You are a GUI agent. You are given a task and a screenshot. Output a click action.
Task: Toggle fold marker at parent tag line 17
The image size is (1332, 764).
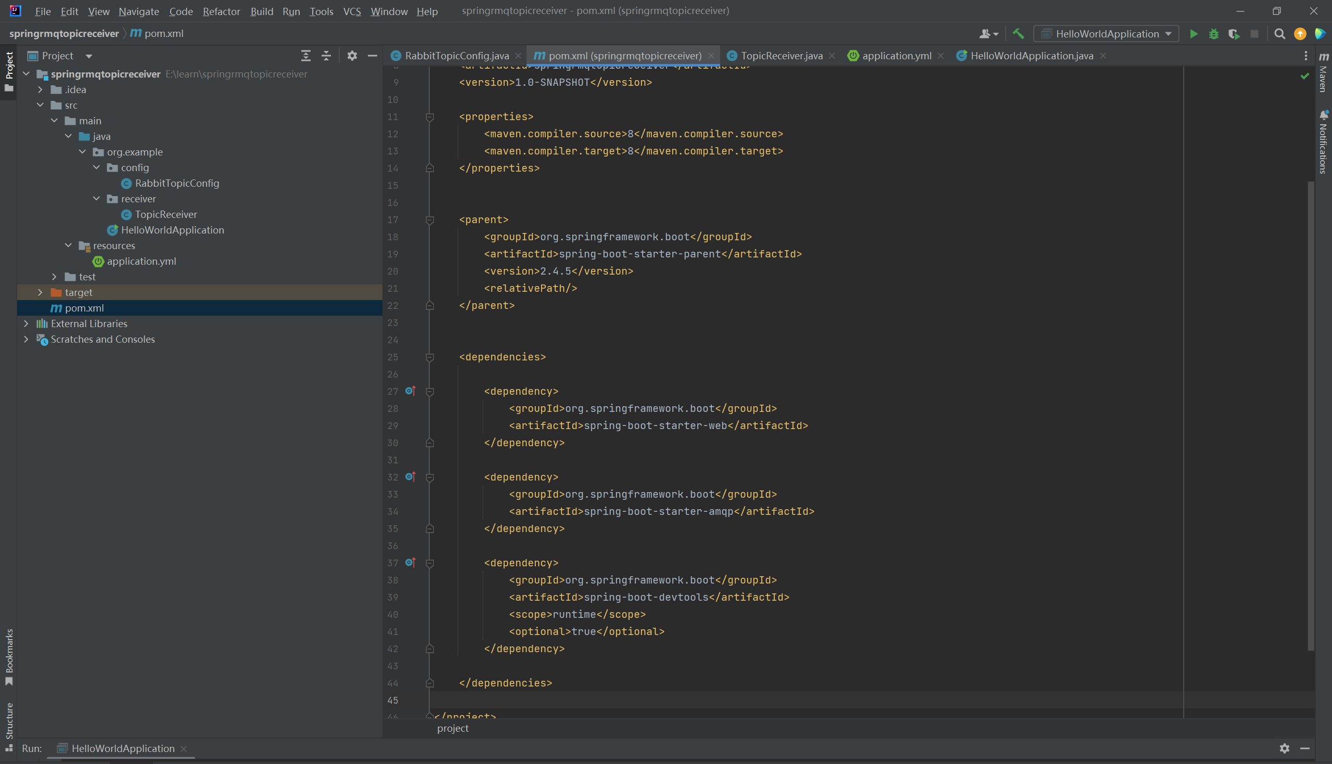pyautogui.click(x=430, y=220)
